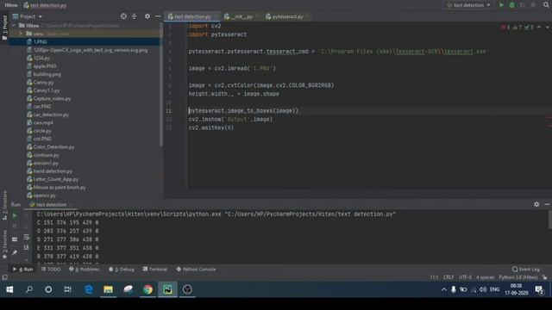Open Run panel settings gear
Viewport: 552px width, 310px height.
click(536, 204)
